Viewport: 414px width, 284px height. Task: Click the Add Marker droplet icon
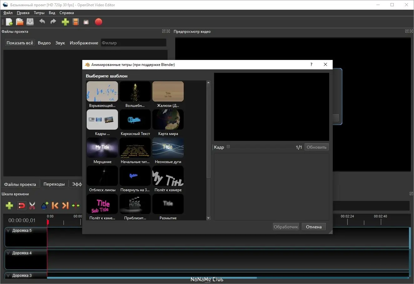[44, 206]
